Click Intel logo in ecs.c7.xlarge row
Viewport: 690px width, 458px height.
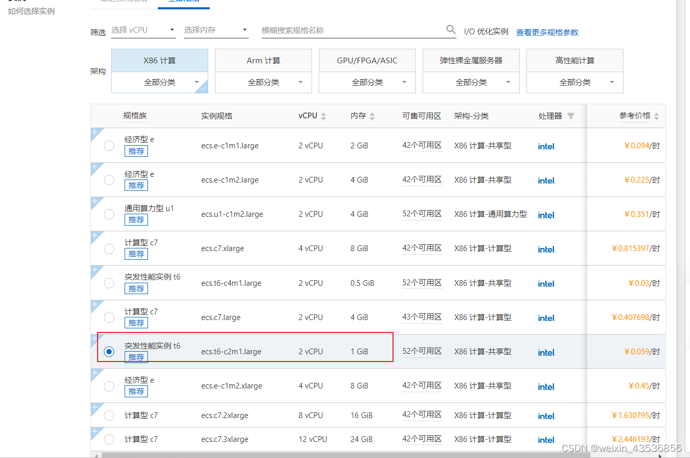point(546,249)
